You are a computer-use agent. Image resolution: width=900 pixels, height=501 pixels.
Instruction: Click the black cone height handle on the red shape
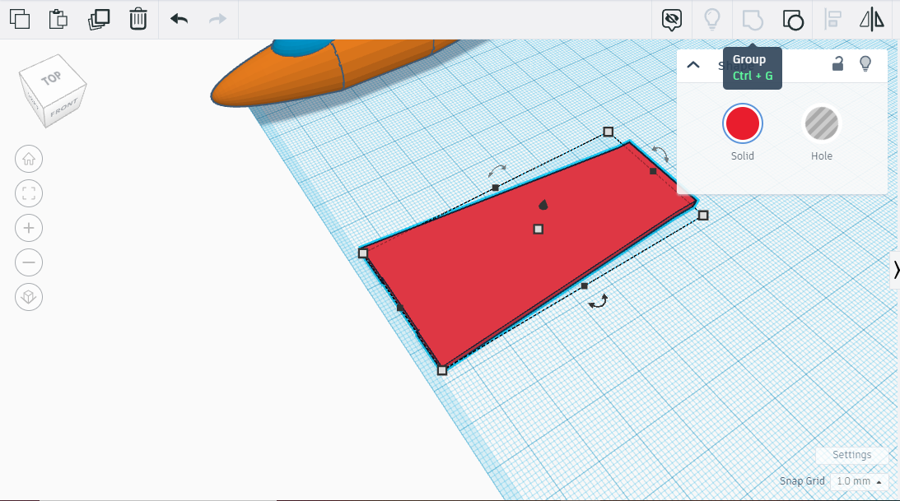[x=543, y=205]
